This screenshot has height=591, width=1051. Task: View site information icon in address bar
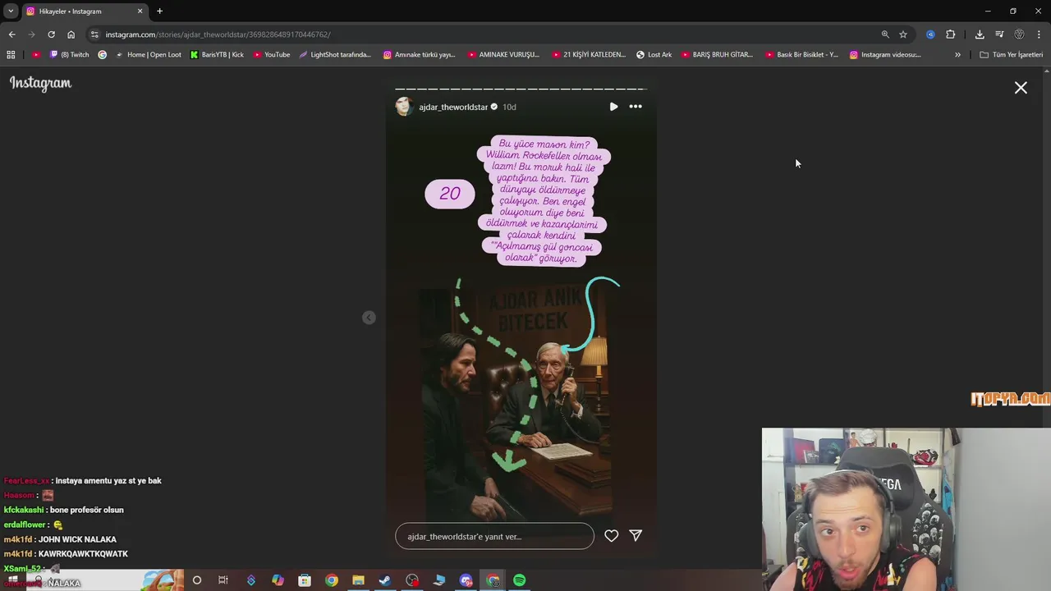tap(94, 34)
